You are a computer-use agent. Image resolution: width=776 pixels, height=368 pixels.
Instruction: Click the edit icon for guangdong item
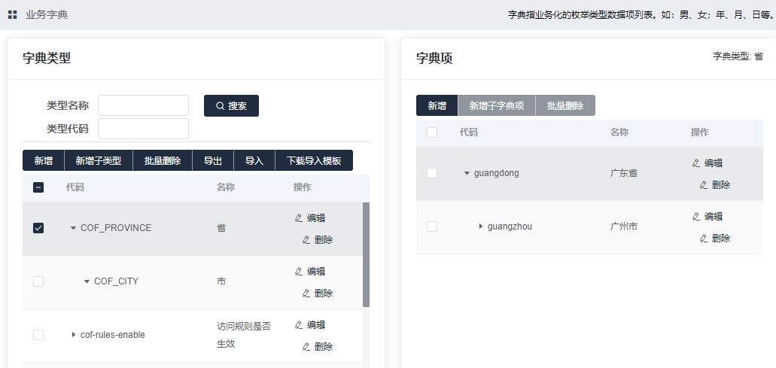pos(696,163)
